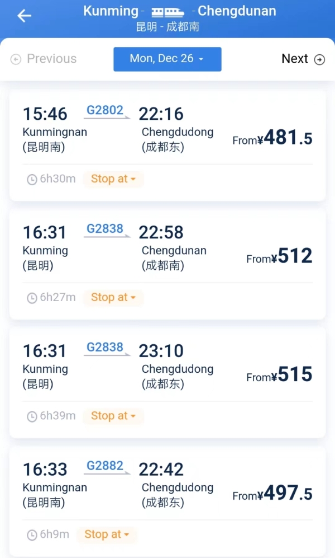The image size is (335, 558).
Task: Go to Previous day
Action: [44, 59]
